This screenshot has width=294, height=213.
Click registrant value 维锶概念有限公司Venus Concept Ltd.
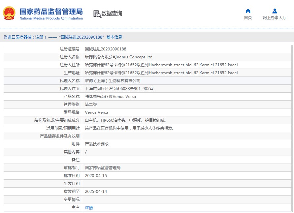(119, 57)
